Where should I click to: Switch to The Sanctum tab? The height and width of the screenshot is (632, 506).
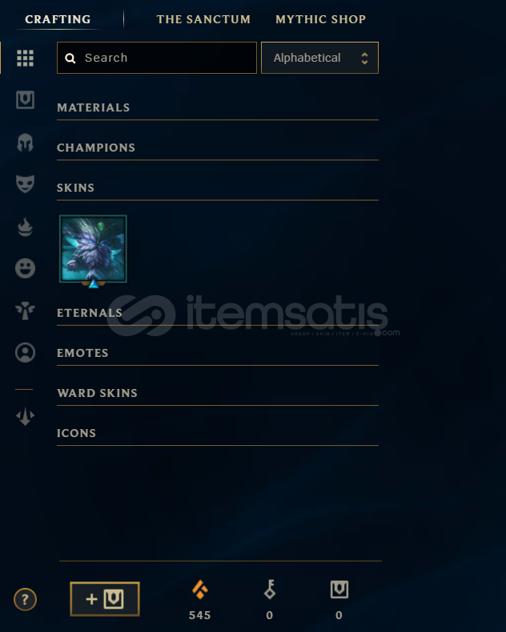[203, 19]
